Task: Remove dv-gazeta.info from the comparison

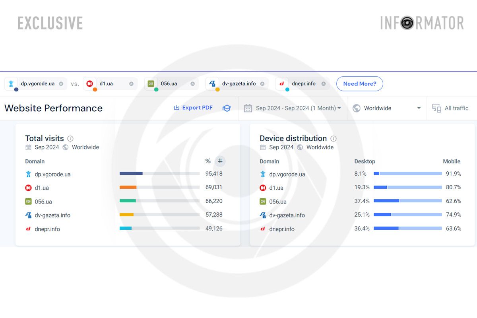Action: point(262,83)
